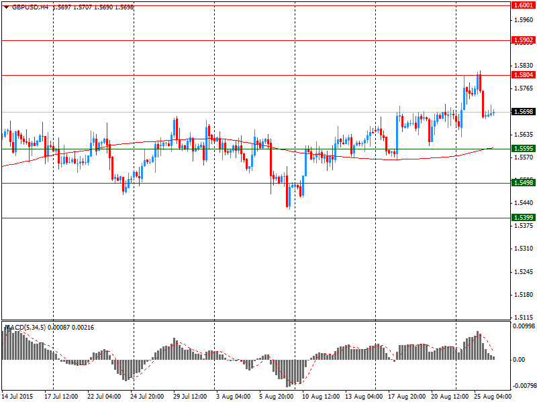Viewport: 537px width, 402px height.
Task: Click the MACD scale value 0.00998
Action: pyautogui.click(x=524, y=326)
